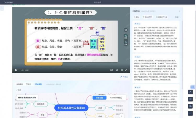196x118 pixels.
Task: Switch to the 视频摘要 tab
Action: pyautogui.click(x=20, y=84)
